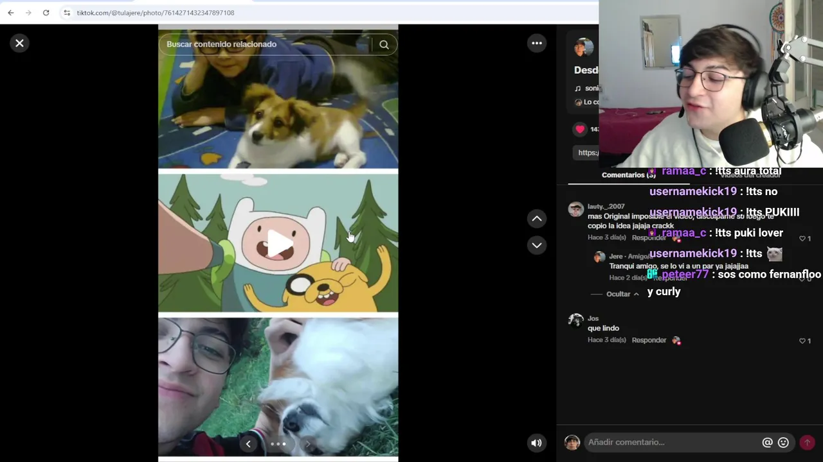This screenshot has height=462, width=823.
Task: Open Jere's avatar in reply
Action: [599, 257]
